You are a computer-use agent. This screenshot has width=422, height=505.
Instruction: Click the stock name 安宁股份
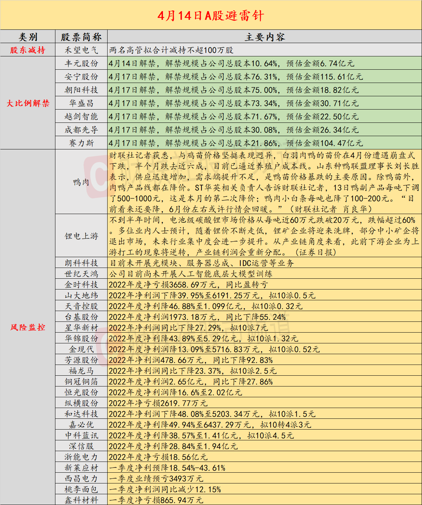coord(81,77)
